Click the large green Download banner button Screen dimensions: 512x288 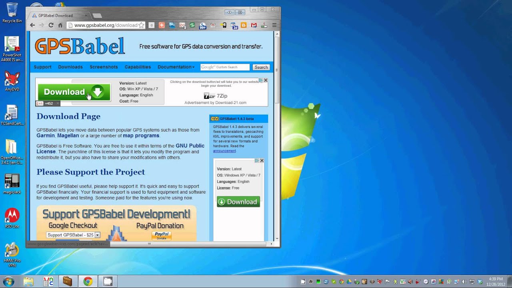pyautogui.click(x=74, y=92)
